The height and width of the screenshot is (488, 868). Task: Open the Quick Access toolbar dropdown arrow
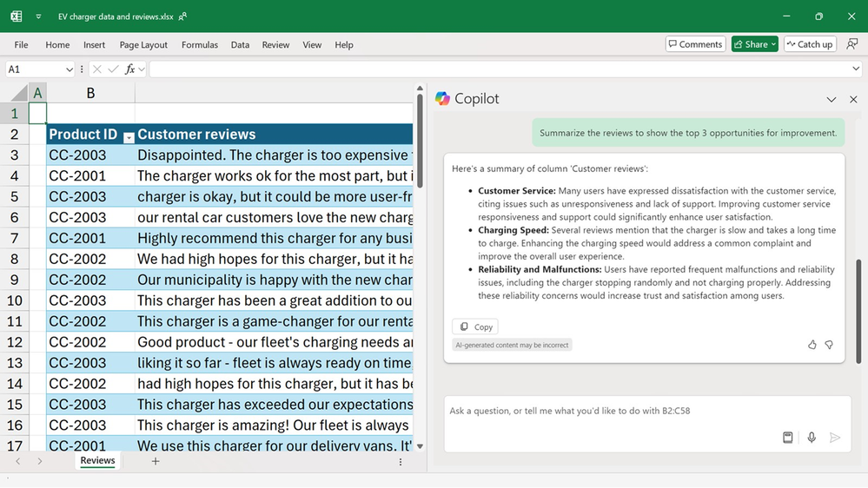pyautogui.click(x=38, y=16)
